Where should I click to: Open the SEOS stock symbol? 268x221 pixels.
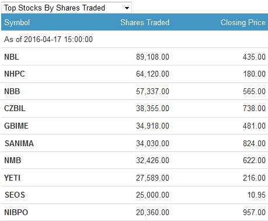[x=15, y=195]
